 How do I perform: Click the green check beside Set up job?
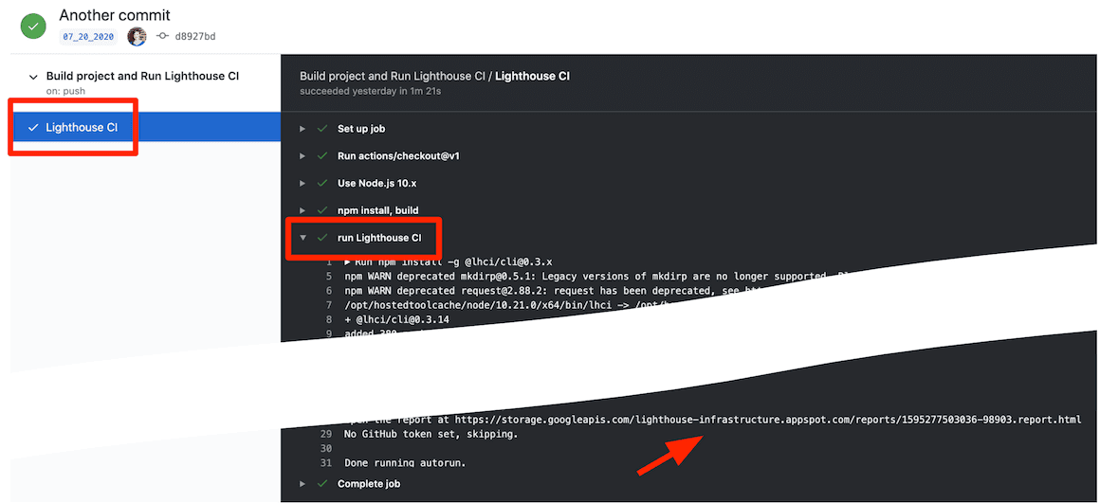click(322, 129)
